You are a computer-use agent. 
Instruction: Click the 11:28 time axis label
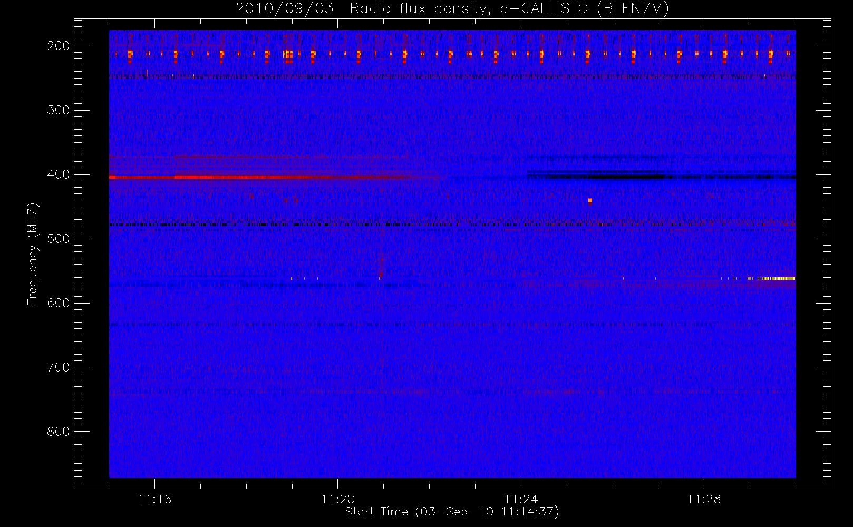point(704,499)
